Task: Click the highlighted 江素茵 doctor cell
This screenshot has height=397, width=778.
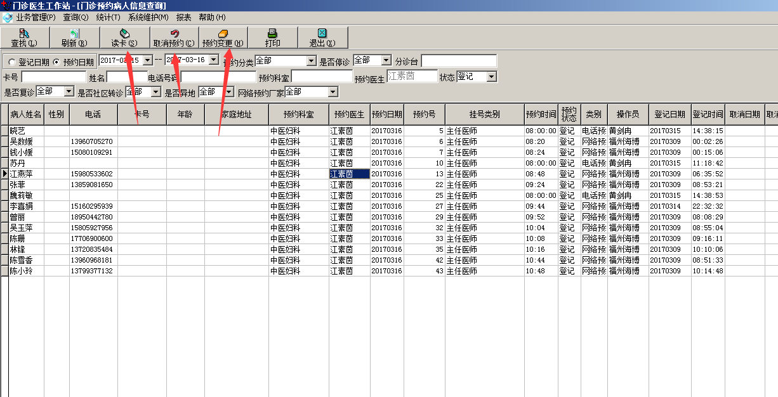Action: [x=349, y=174]
